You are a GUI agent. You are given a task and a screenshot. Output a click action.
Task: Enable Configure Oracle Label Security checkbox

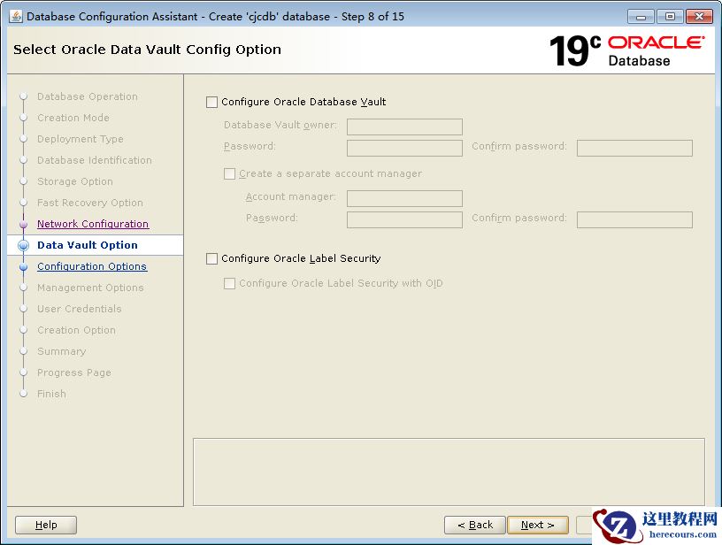coord(211,258)
